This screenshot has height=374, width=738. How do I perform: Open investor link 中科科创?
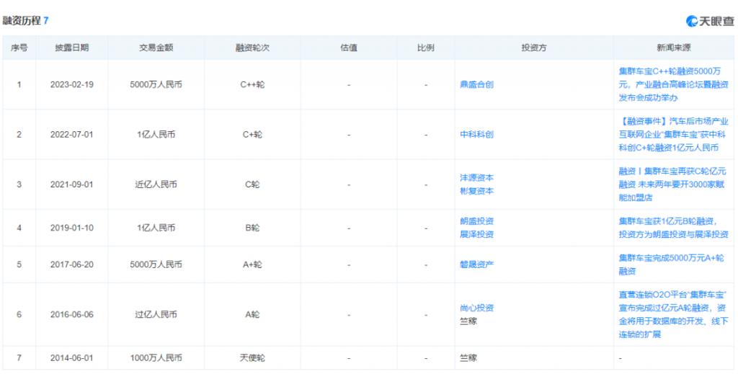click(476, 134)
